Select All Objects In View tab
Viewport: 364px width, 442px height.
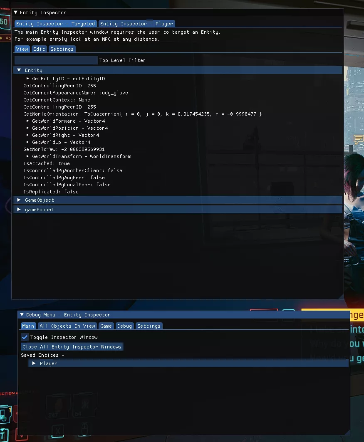click(x=67, y=326)
